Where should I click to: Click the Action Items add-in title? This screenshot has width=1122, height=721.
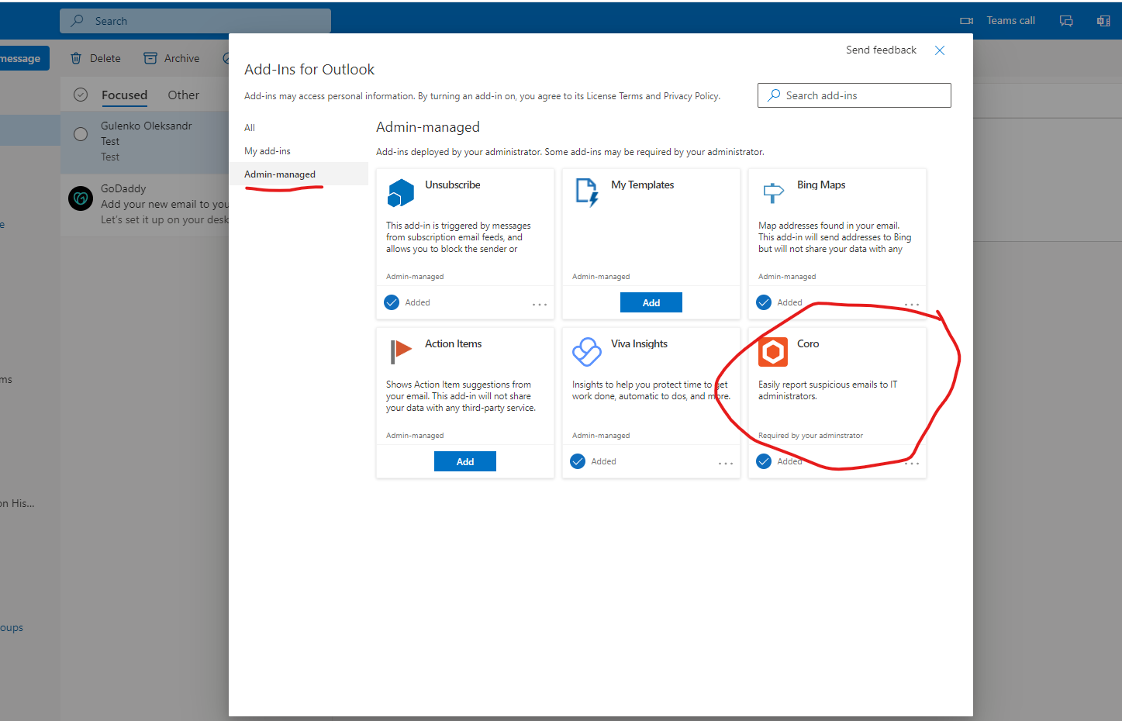point(454,344)
